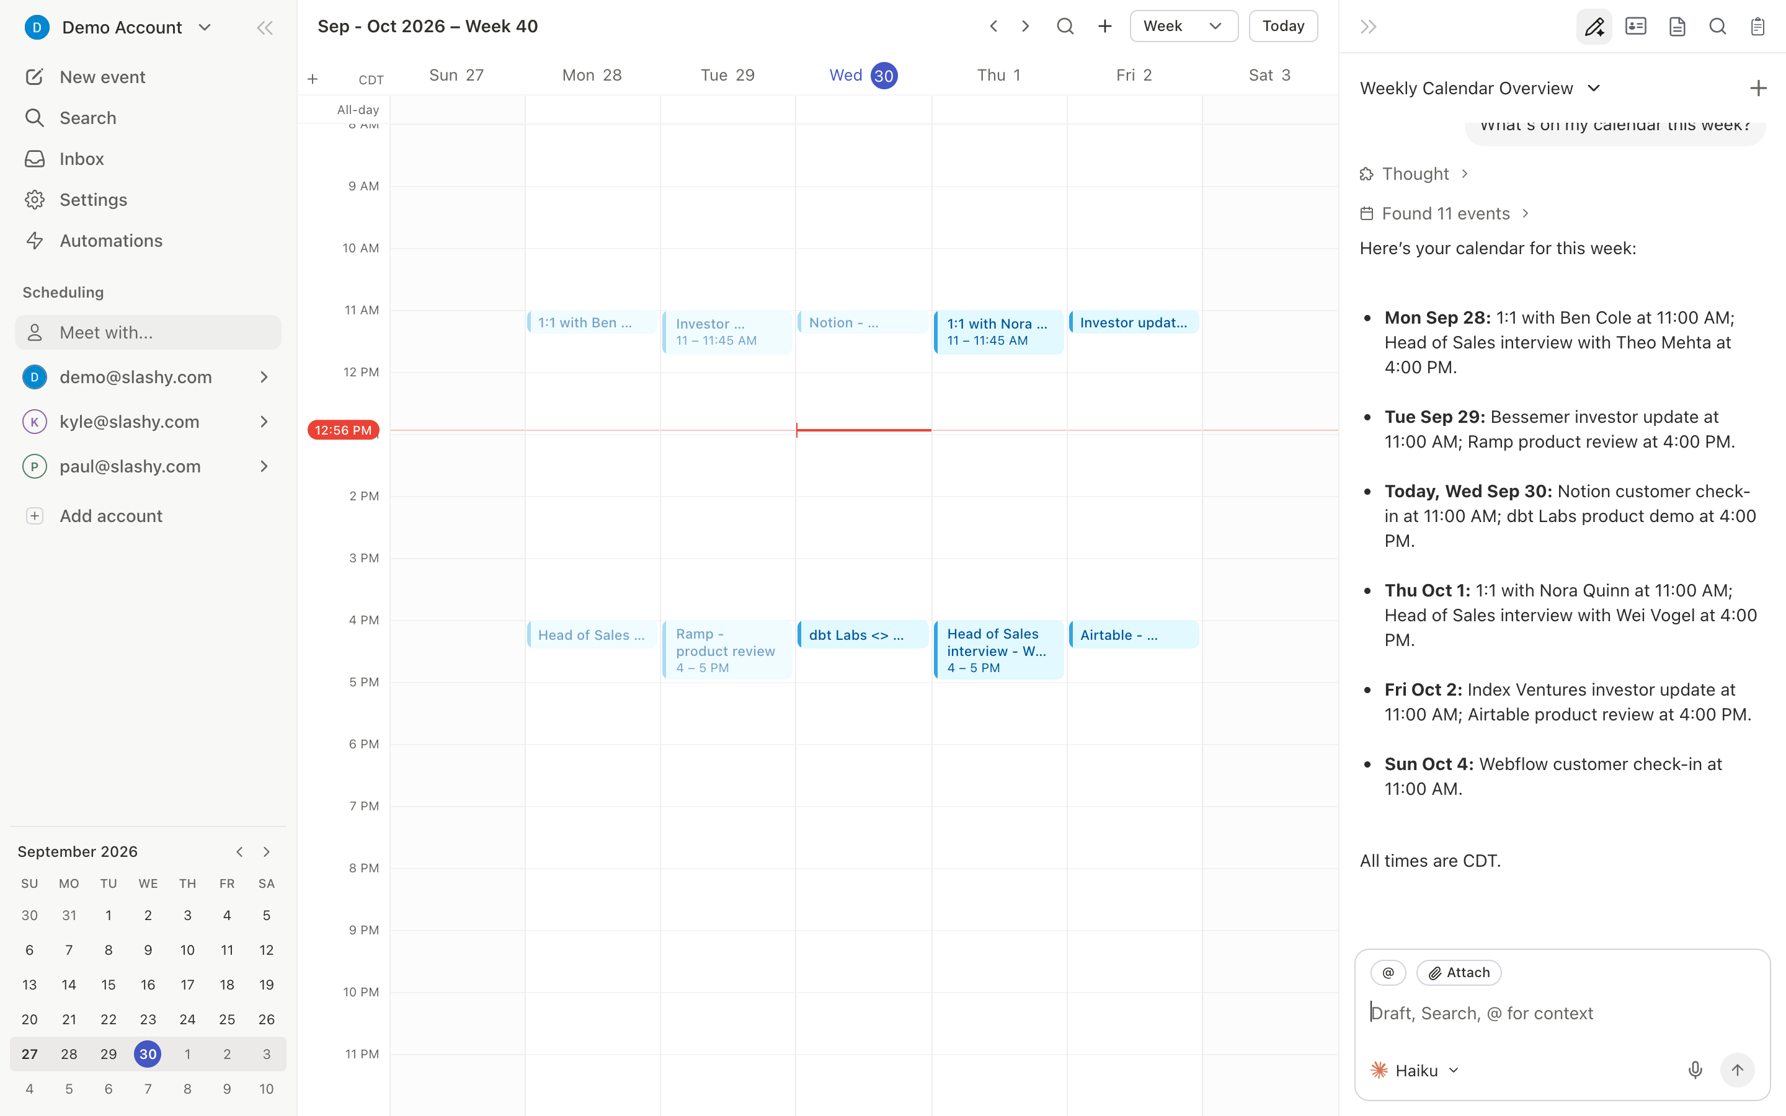Open Weekly Calendar Overview chat dropdown

tap(1480, 89)
